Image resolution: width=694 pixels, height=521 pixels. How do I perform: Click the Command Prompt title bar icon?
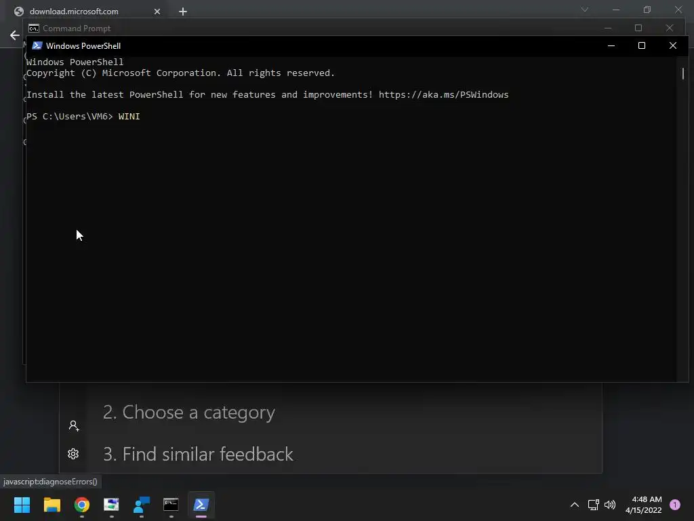click(x=34, y=28)
